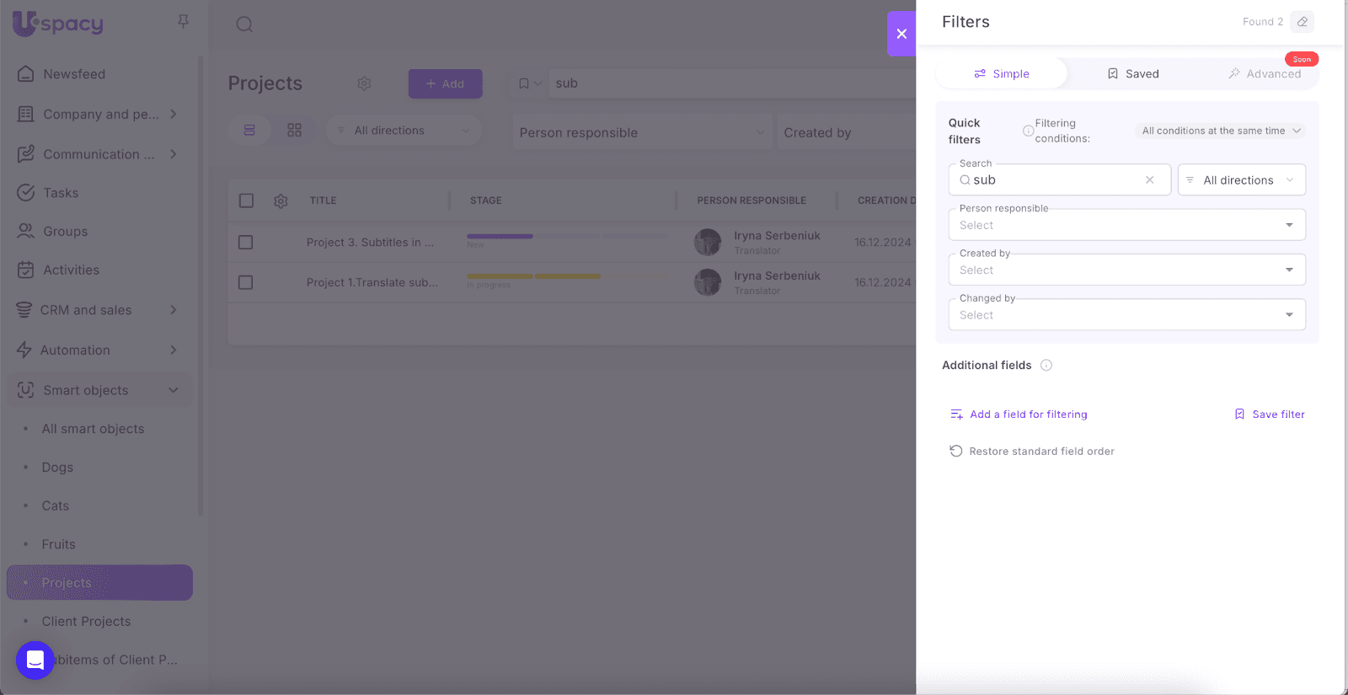Open the chat support widget
Screen dimensions: 1348x695
[35, 660]
